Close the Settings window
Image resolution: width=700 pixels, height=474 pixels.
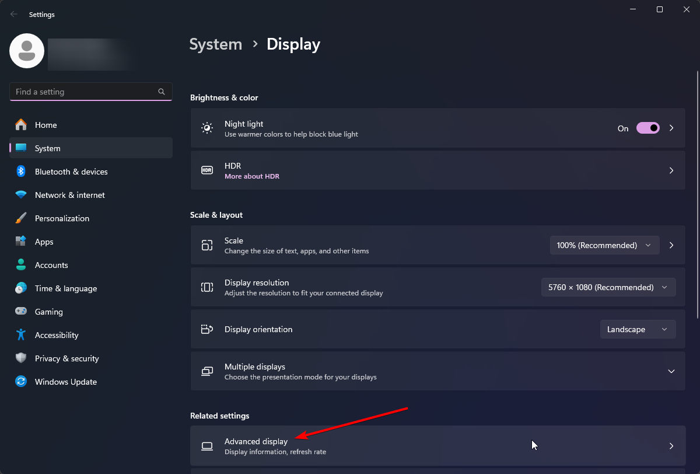click(x=686, y=9)
